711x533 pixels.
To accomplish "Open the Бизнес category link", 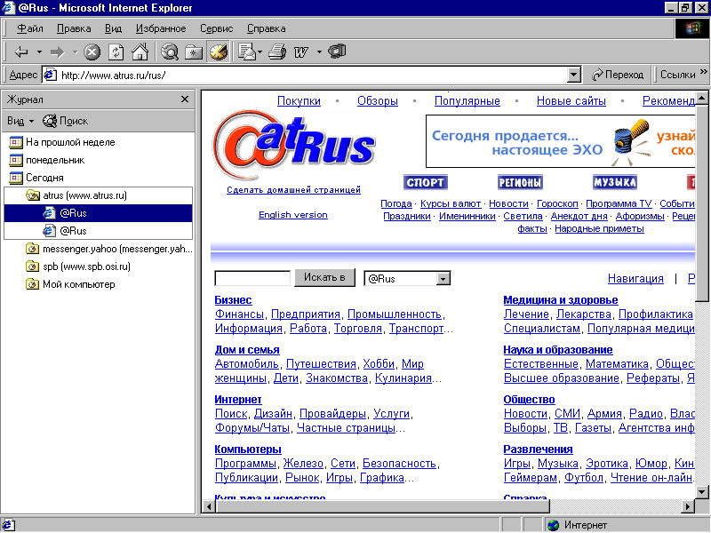I will coord(233,300).
